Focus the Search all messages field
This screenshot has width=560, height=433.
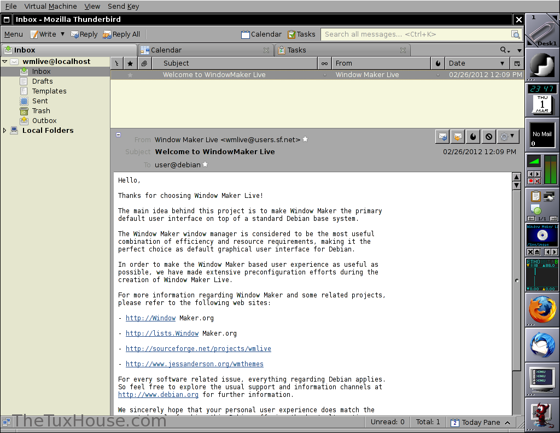click(416, 34)
